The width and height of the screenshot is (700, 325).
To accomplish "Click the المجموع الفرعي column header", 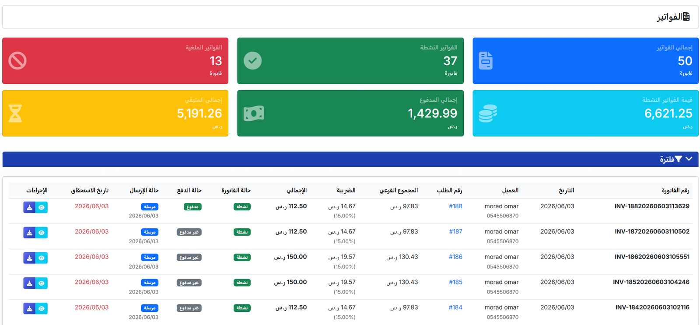I will point(399,190).
